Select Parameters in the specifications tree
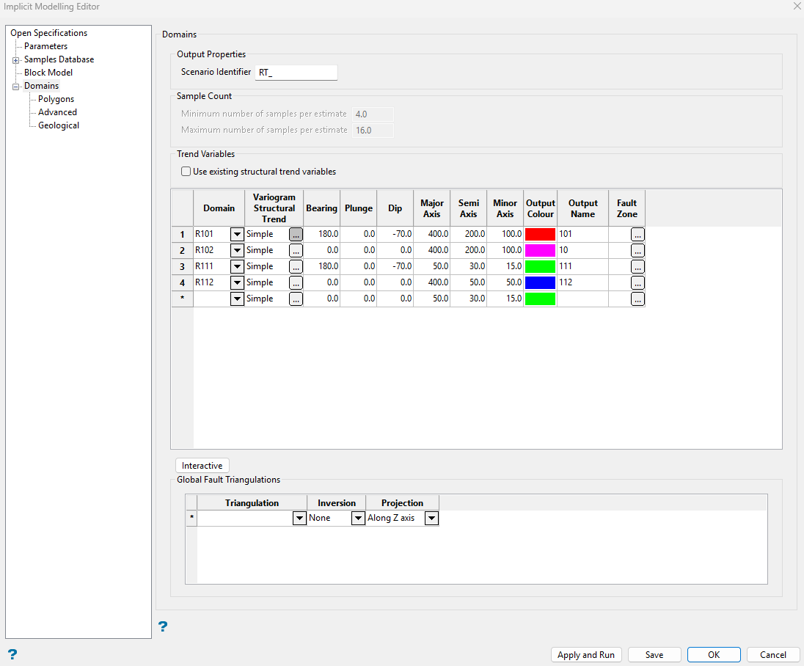This screenshot has height=666, width=804. tap(45, 46)
